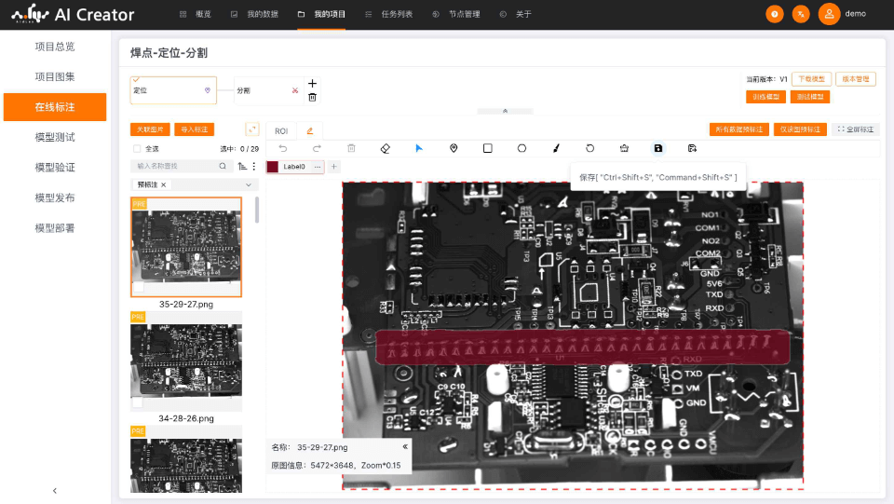Check the box on 35-29-27.png thumbnail
894x504 pixels.
[x=139, y=289]
